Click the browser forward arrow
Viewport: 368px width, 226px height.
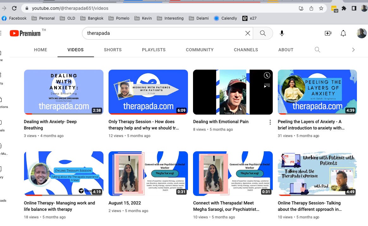tap(4, 8)
